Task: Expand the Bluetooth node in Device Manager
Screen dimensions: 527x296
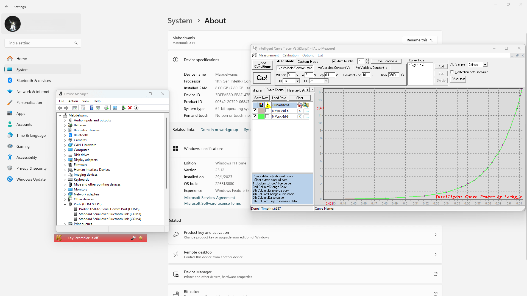Action: 65,135
